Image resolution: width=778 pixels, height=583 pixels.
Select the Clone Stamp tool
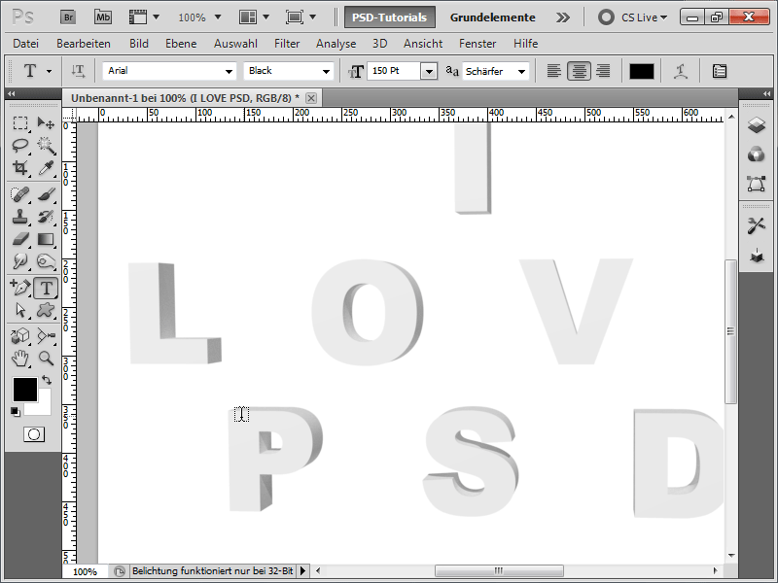pos(20,217)
